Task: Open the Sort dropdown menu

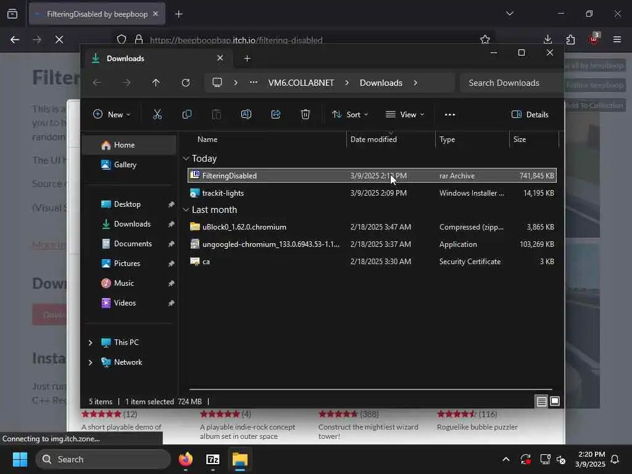Action: coord(349,114)
